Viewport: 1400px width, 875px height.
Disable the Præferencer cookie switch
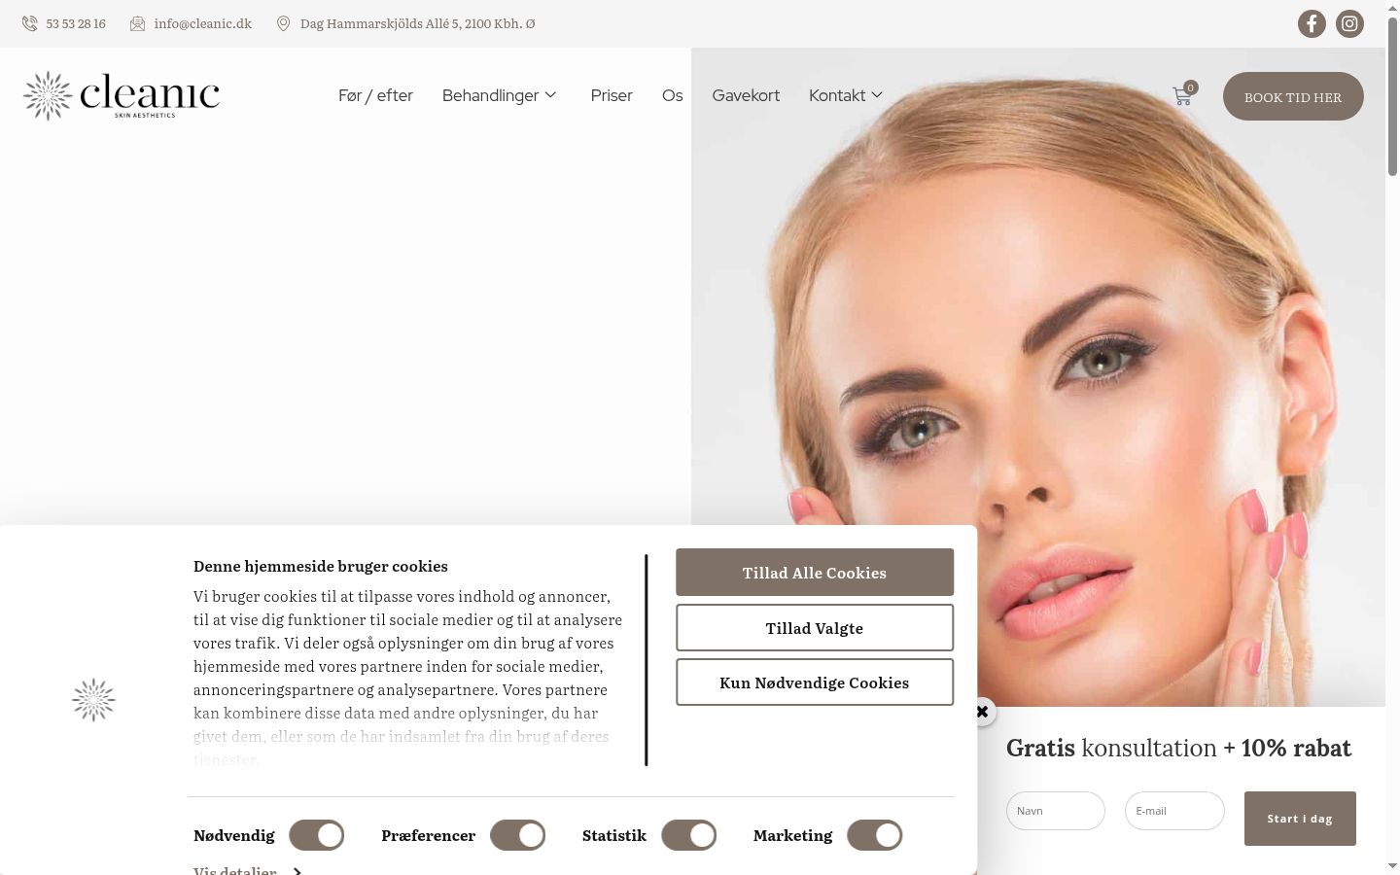coord(517,835)
